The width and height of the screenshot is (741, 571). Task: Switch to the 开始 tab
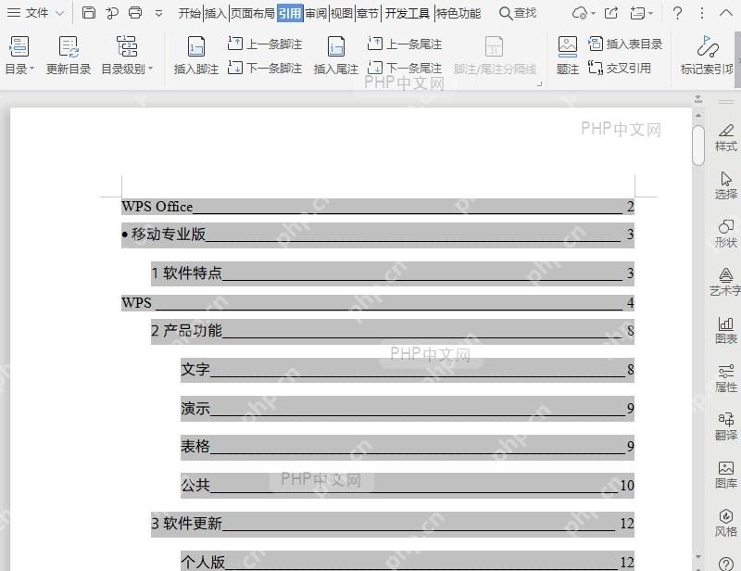190,13
